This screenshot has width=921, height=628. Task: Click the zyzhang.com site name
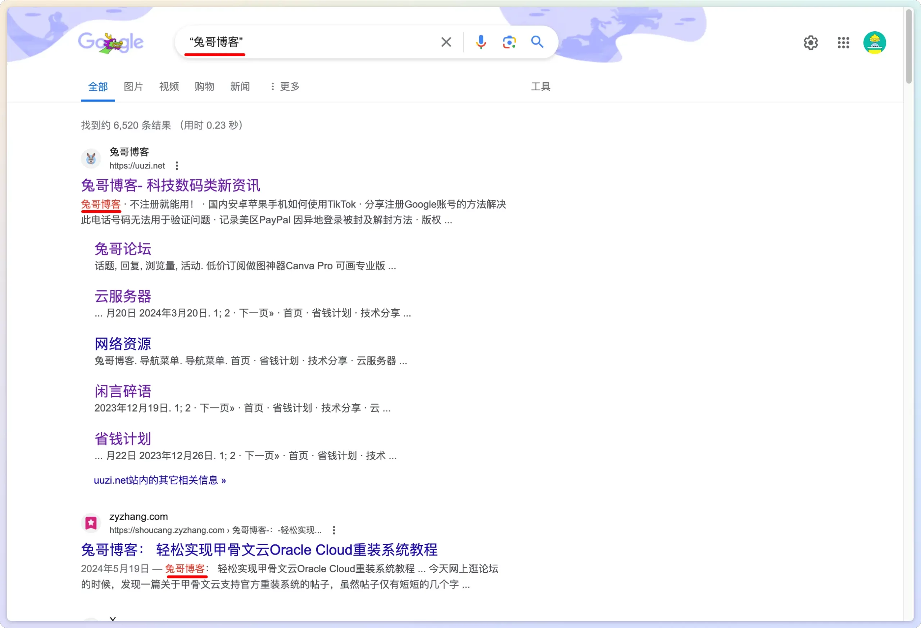click(x=138, y=516)
